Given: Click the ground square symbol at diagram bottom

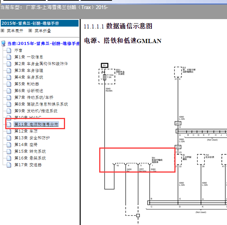Looking at the screenshot, I should [x=138, y=215].
